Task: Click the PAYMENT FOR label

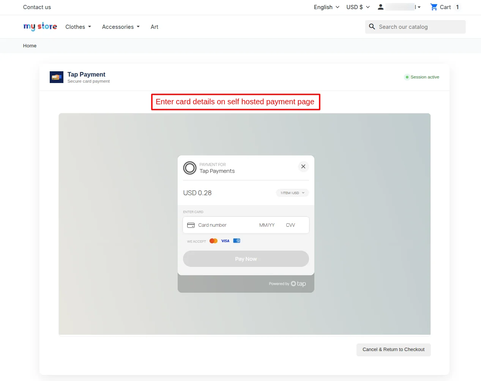Action: click(213, 165)
